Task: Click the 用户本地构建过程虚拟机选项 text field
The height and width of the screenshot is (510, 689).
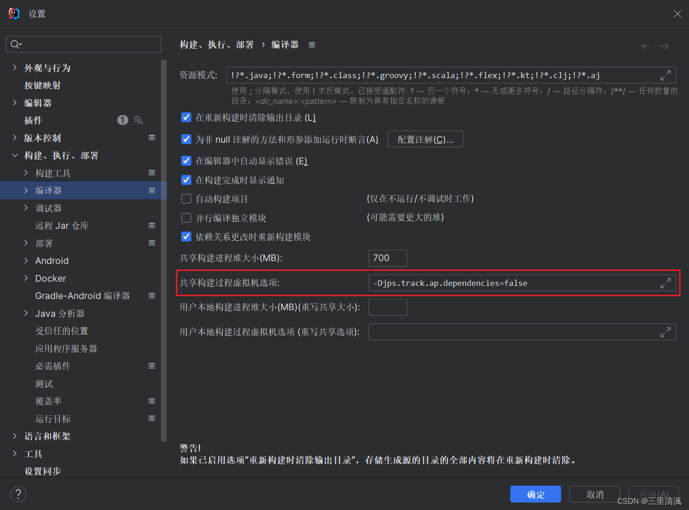Action: coord(522,332)
